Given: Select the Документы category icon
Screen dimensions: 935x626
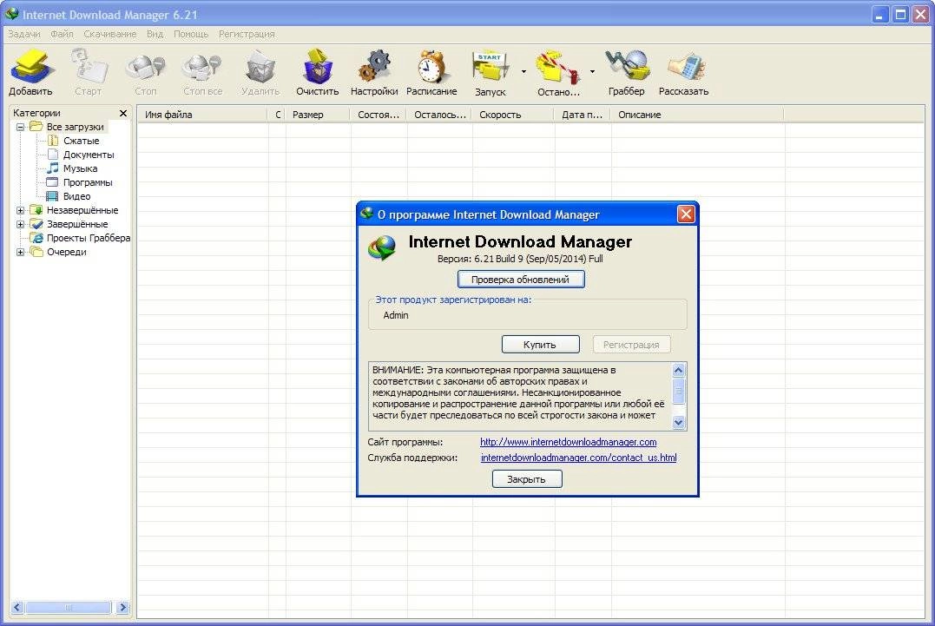Looking at the screenshot, I should (53, 155).
